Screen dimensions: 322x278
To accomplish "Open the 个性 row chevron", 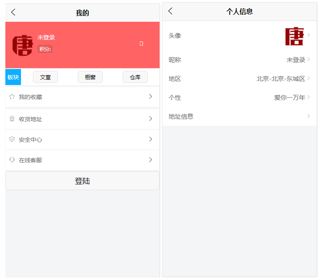I will point(309,97).
